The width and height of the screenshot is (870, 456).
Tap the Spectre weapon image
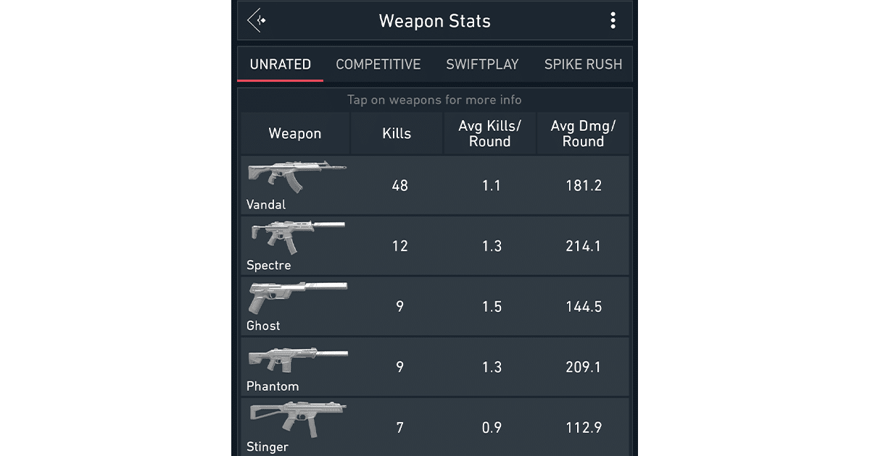(x=297, y=237)
